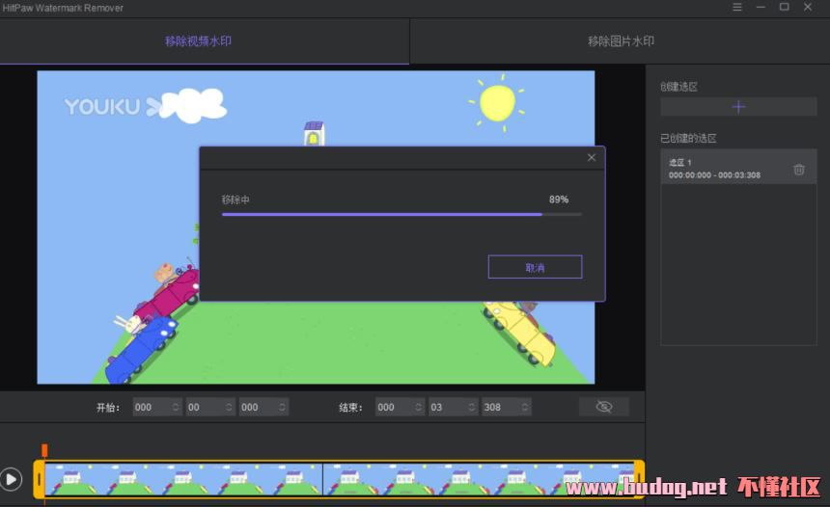Click start seconds field showing 00

coord(210,407)
